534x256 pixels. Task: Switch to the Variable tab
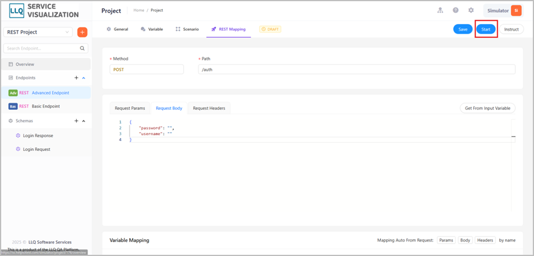click(152, 29)
